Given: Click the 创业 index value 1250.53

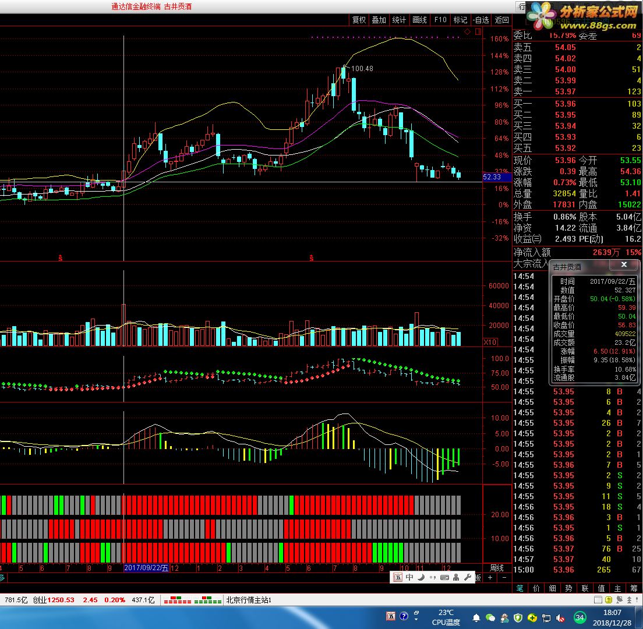Looking at the screenshot, I should [x=61, y=600].
